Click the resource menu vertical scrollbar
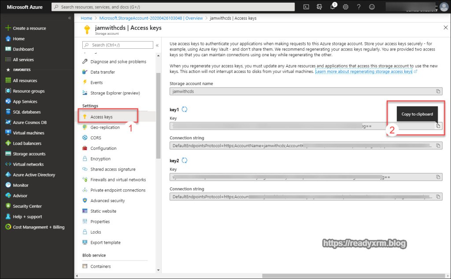The width and height of the screenshot is (451, 279). click(159, 114)
